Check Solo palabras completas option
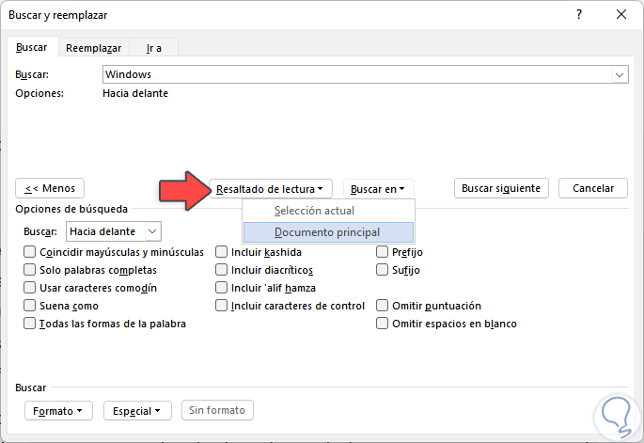Screen dimensions: 644x443 tap(30, 270)
